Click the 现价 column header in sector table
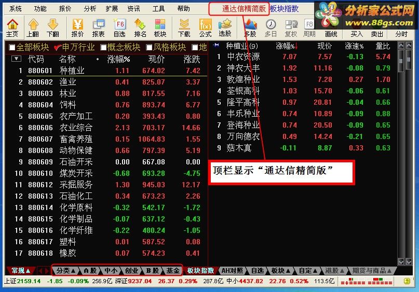Image resolution: width=419 pixels, height=292 pixels. coord(157,59)
